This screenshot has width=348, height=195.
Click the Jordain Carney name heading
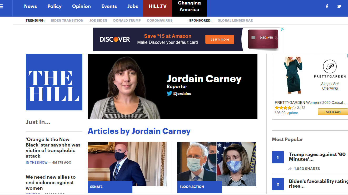pos(204,79)
